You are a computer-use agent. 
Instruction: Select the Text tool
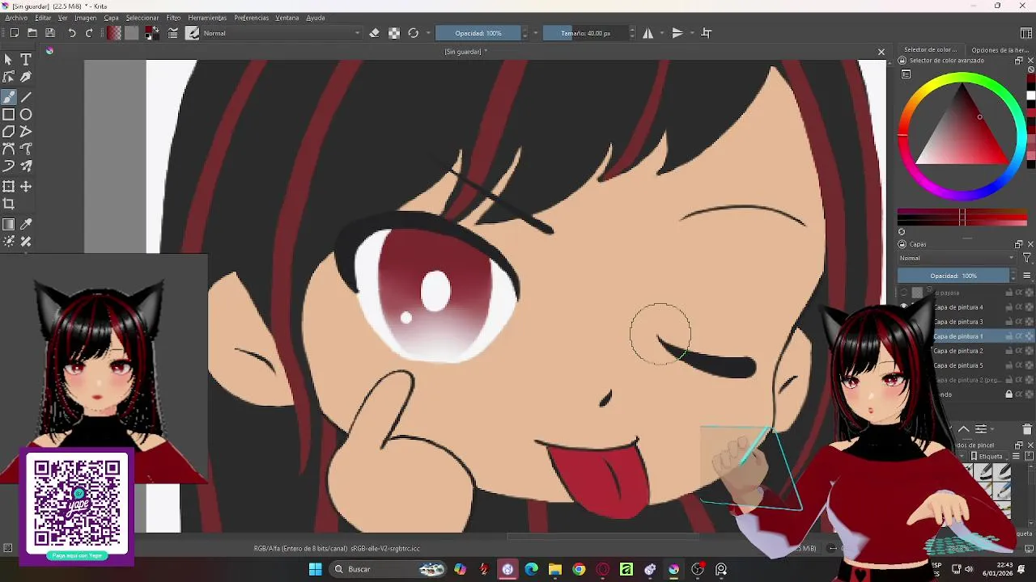[26, 59]
